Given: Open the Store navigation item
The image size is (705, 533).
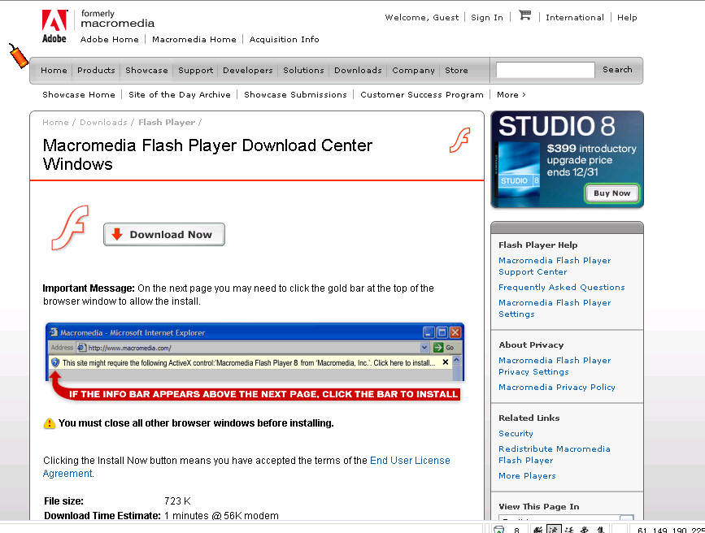Looking at the screenshot, I should (x=456, y=71).
